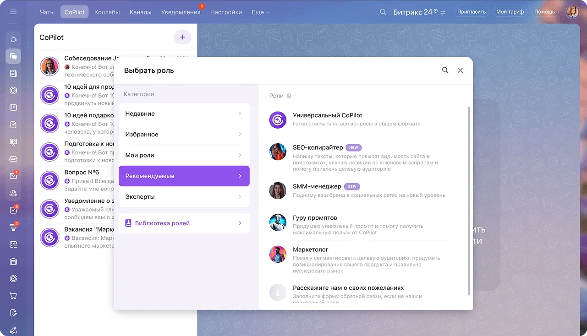Click the calendar icon in left sidebar

pos(13,108)
